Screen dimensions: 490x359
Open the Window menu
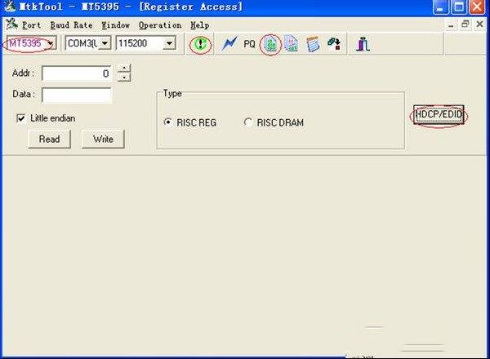pos(115,25)
